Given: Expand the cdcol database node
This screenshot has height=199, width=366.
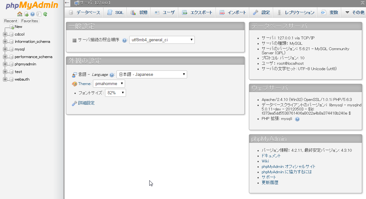Looking at the screenshot, I should click(5, 34).
